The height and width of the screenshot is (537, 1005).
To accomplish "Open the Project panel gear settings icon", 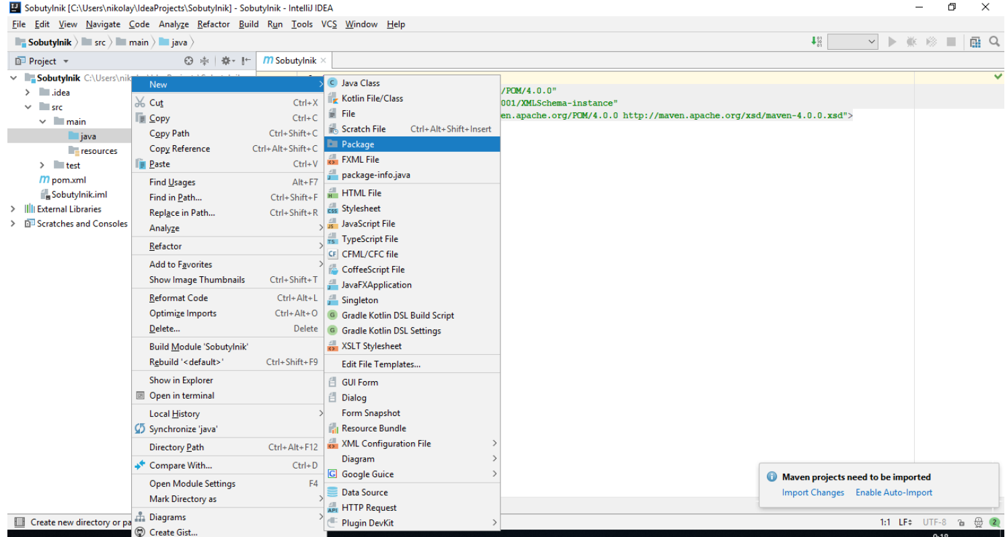I will click(x=227, y=60).
